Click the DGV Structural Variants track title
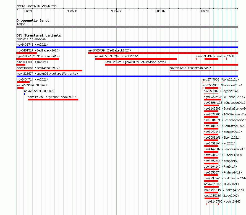 pos(39,35)
